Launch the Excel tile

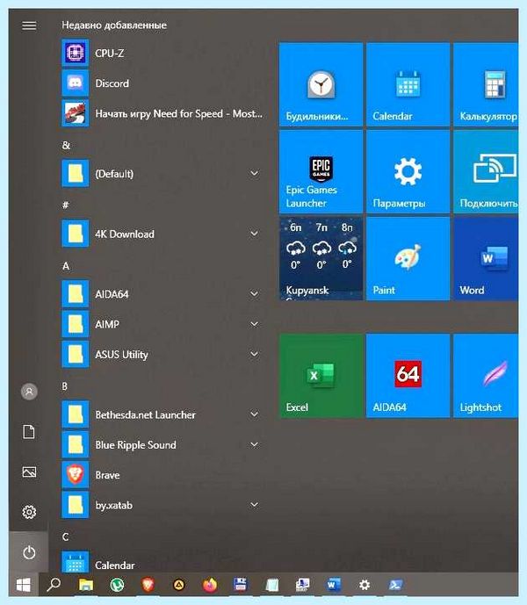click(x=321, y=376)
